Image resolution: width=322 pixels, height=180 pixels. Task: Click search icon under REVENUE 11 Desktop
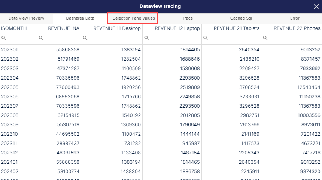pyautogui.click(x=85, y=38)
